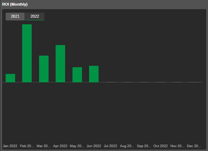Screen dimensions: 208x151
Task: Click the Oct 2022 axis label
Action: 160,146
